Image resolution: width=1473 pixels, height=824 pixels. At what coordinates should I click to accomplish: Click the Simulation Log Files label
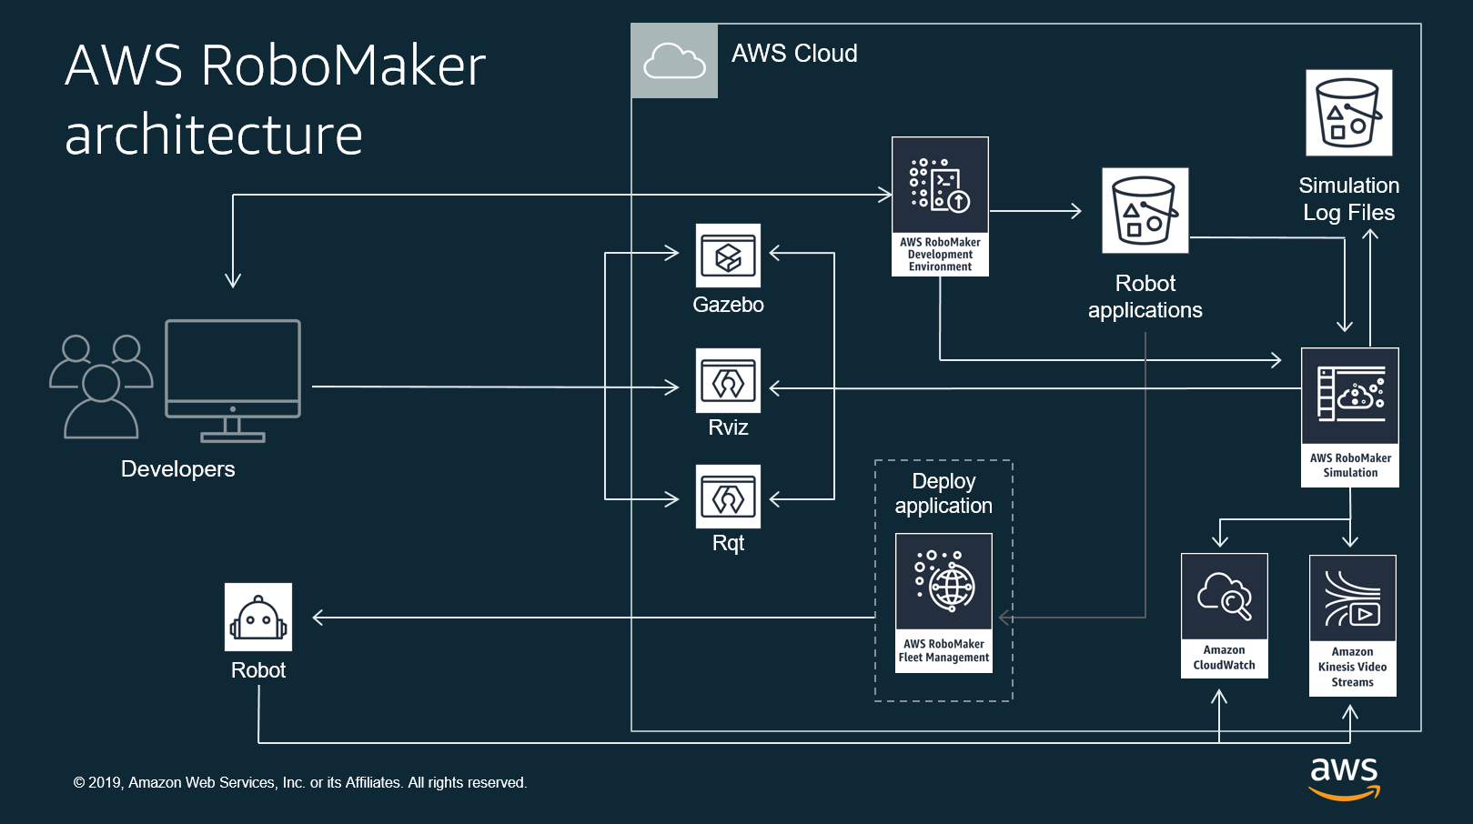1348,199
